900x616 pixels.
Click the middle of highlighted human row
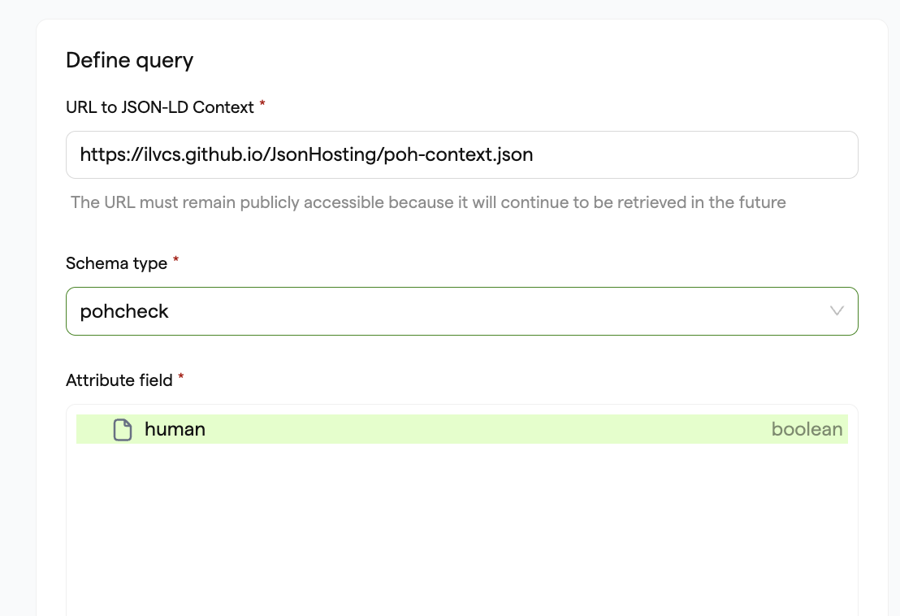(462, 429)
